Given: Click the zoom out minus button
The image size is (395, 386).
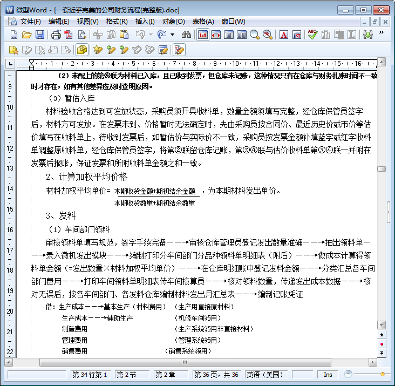Looking at the screenshot, I should click(x=349, y=374).
